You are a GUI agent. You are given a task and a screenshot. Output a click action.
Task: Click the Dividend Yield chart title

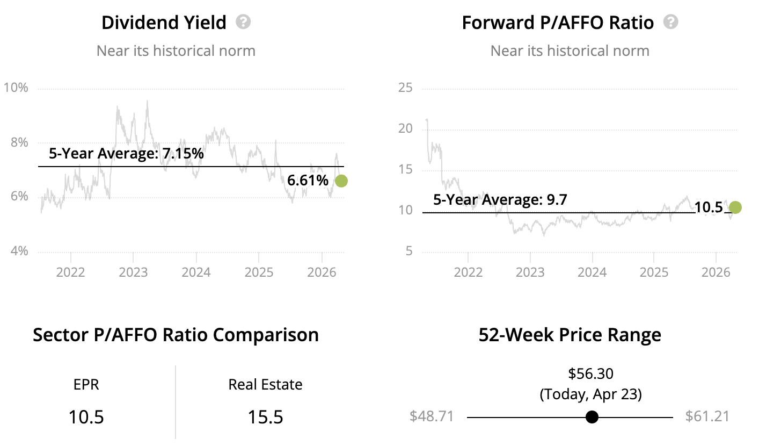[x=164, y=23]
